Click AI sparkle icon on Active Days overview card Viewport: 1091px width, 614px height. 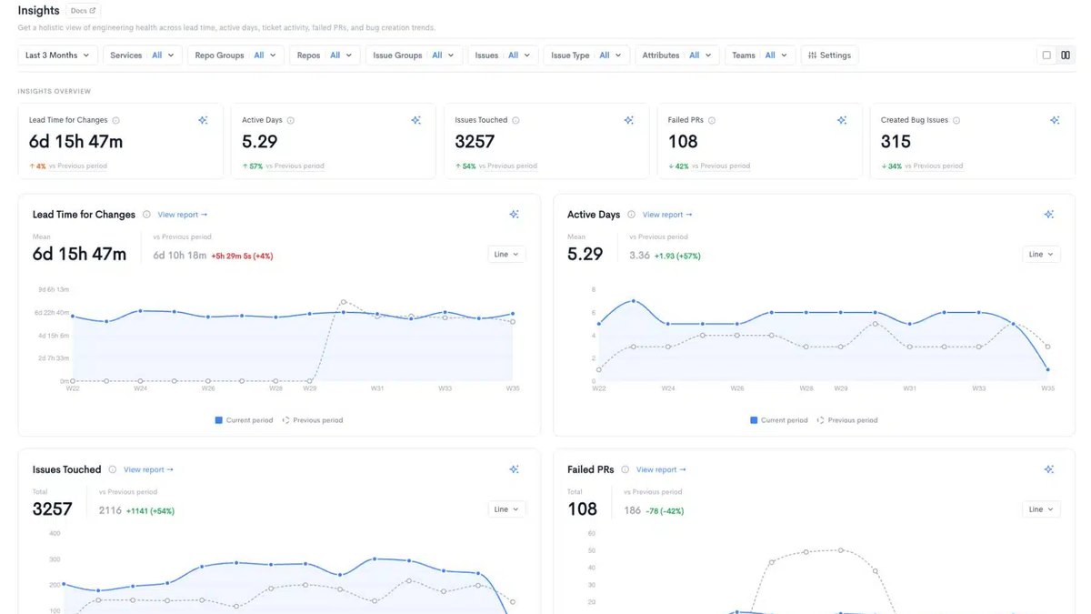click(415, 120)
